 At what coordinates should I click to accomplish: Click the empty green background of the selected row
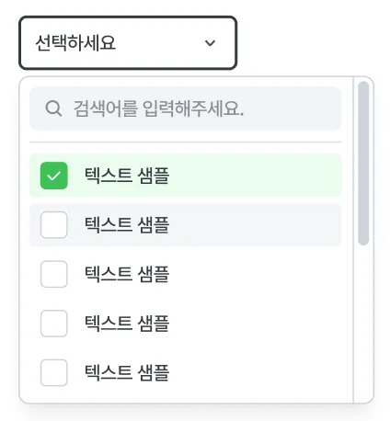click(255, 176)
